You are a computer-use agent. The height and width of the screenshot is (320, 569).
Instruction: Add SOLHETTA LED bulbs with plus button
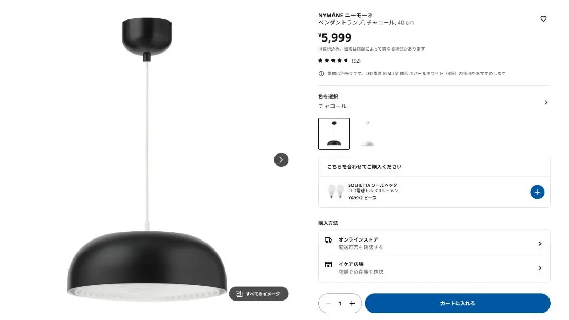[x=537, y=192]
